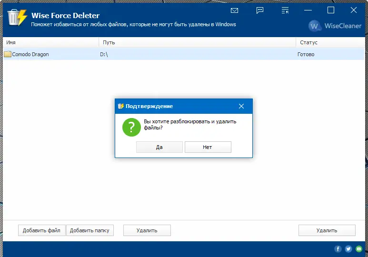The height and width of the screenshot is (257, 368).
Task: Open the menu list icon in title bar
Action: point(285,10)
